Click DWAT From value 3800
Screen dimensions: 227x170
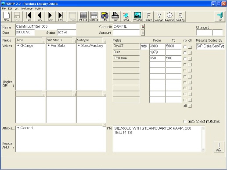[x=157, y=46]
